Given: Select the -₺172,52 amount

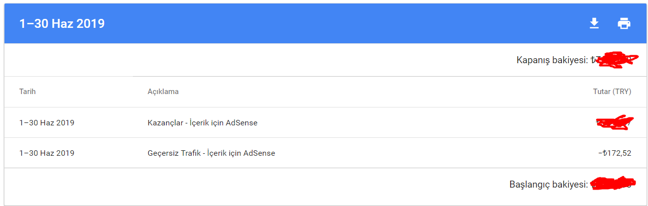Looking at the screenshot, I should point(615,153).
